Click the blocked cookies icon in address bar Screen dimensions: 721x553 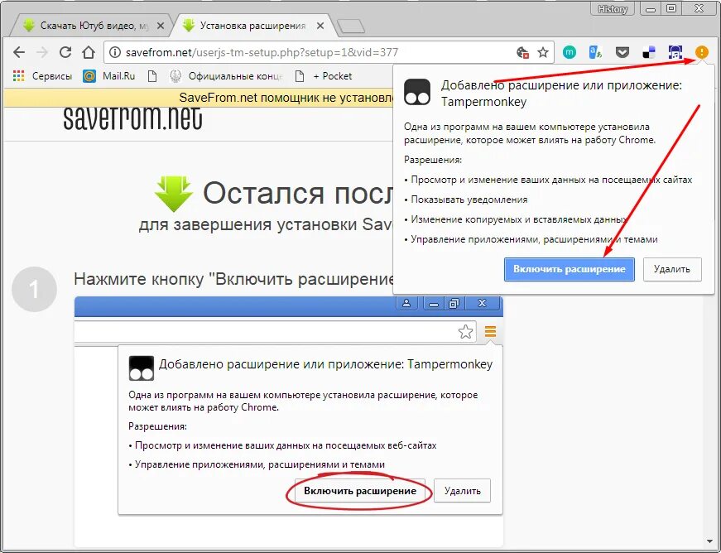click(x=522, y=52)
